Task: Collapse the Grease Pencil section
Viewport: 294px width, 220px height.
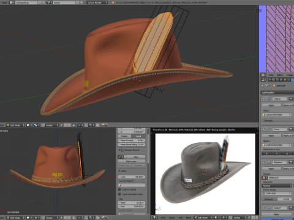Action: tap(119, 150)
